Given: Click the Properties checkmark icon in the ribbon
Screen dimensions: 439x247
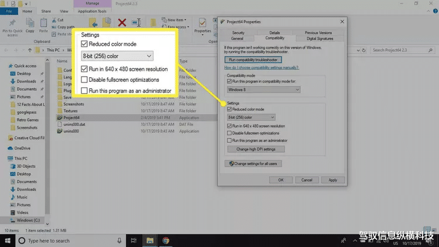Looking at the screenshot, I should pyautogui.click(x=202, y=22).
